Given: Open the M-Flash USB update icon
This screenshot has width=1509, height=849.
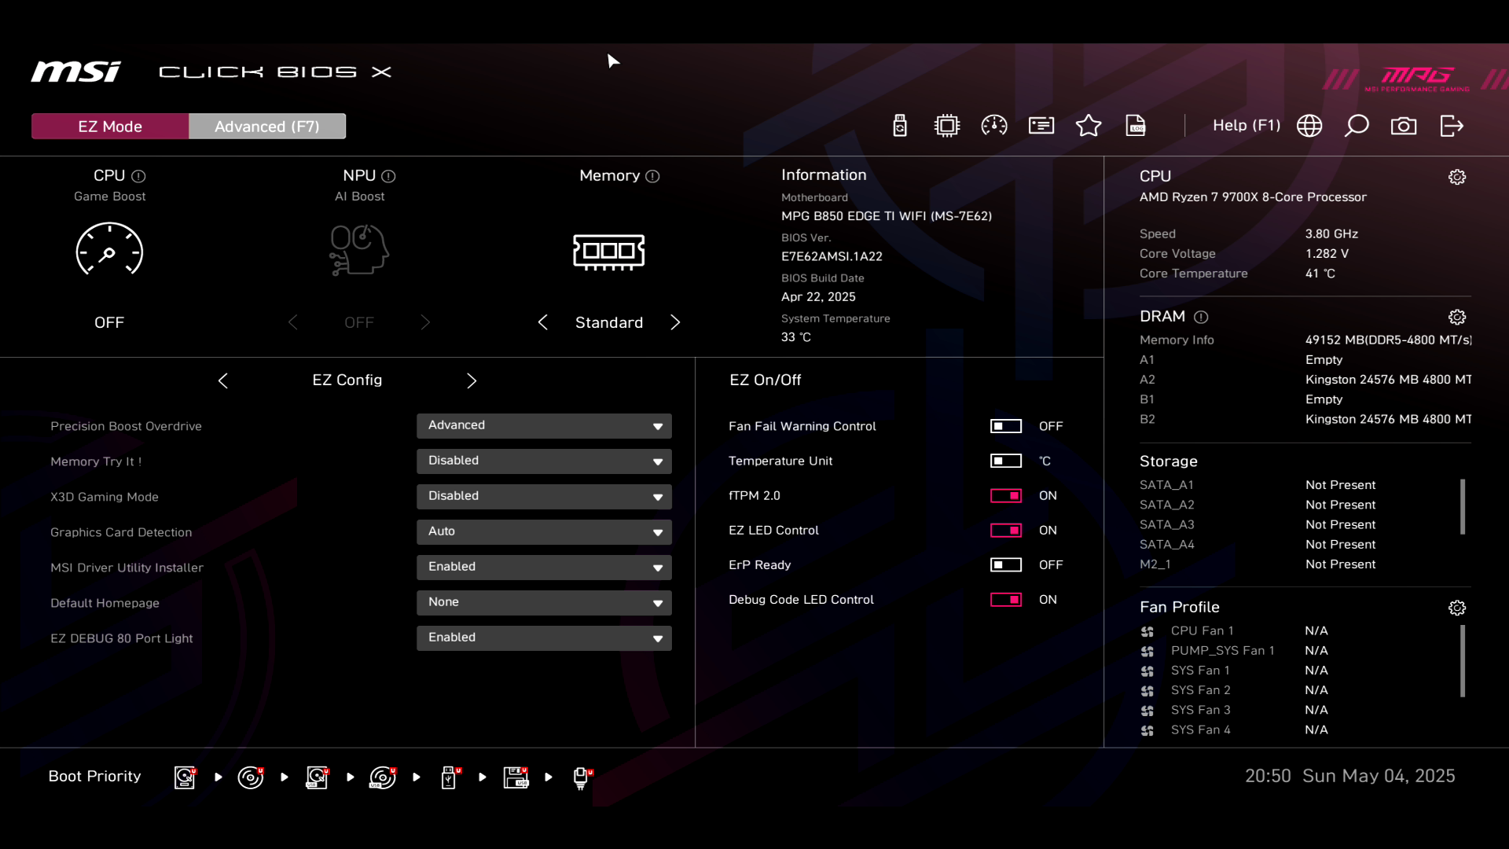Looking at the screenshot, I should pyautogui.click(x=900, y=126).
